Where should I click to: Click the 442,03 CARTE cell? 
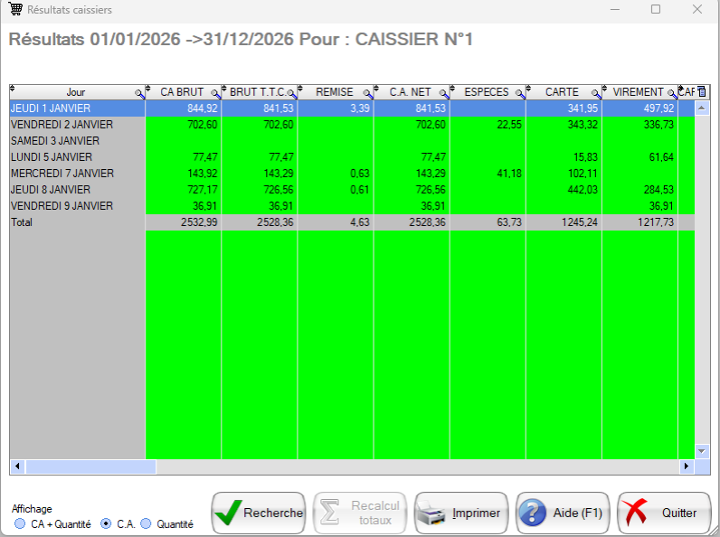[564, 190]
